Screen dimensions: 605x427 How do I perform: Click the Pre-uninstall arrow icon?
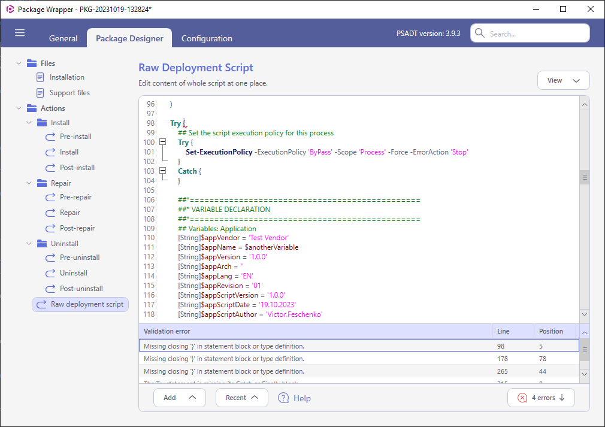50,258
